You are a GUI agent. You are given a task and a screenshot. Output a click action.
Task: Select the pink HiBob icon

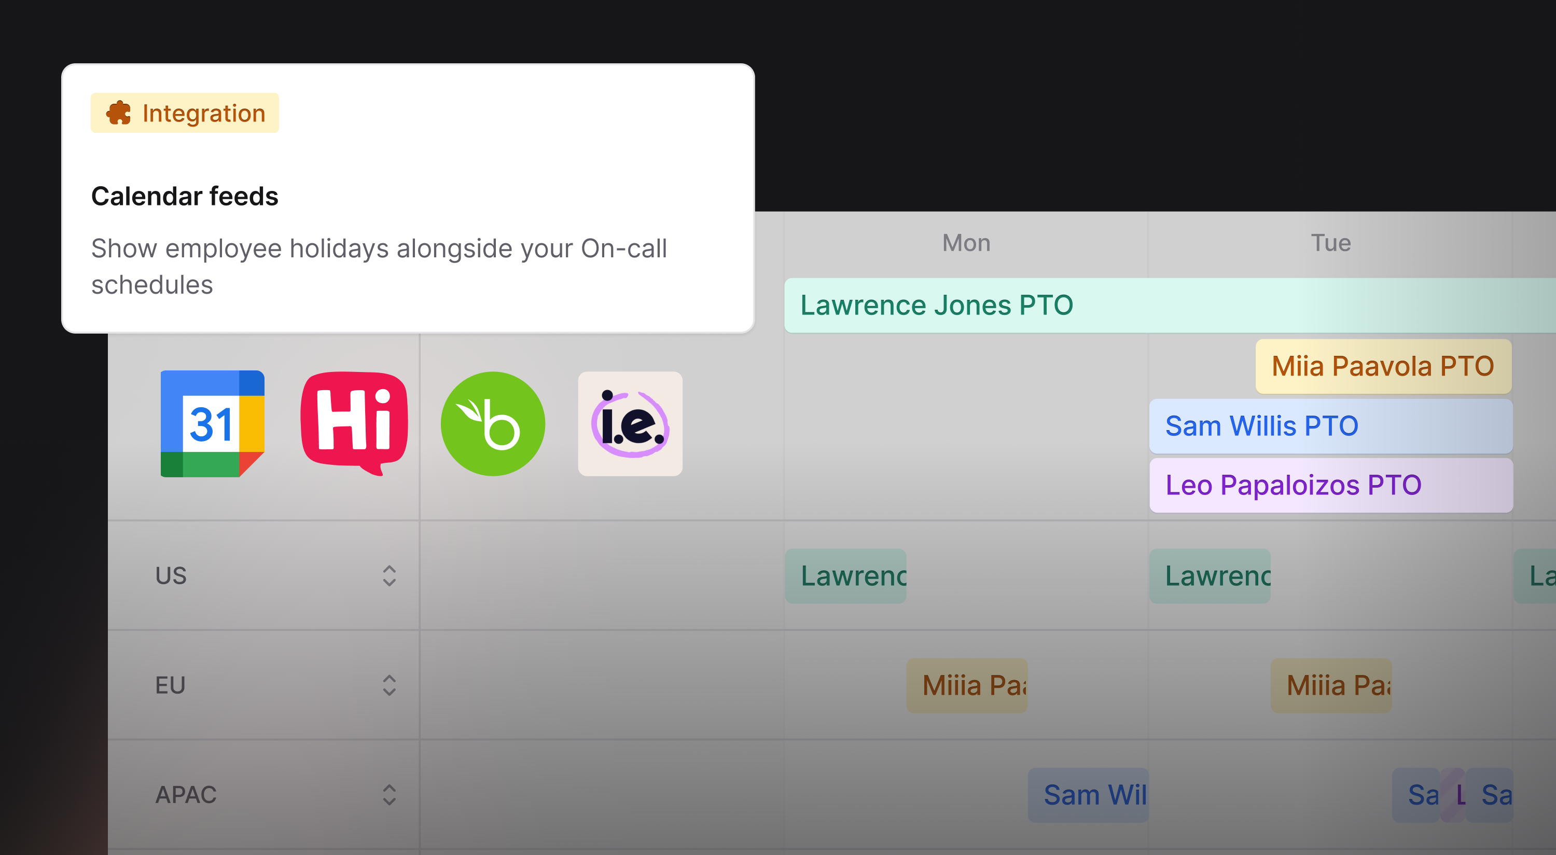(x=354, y=423)
